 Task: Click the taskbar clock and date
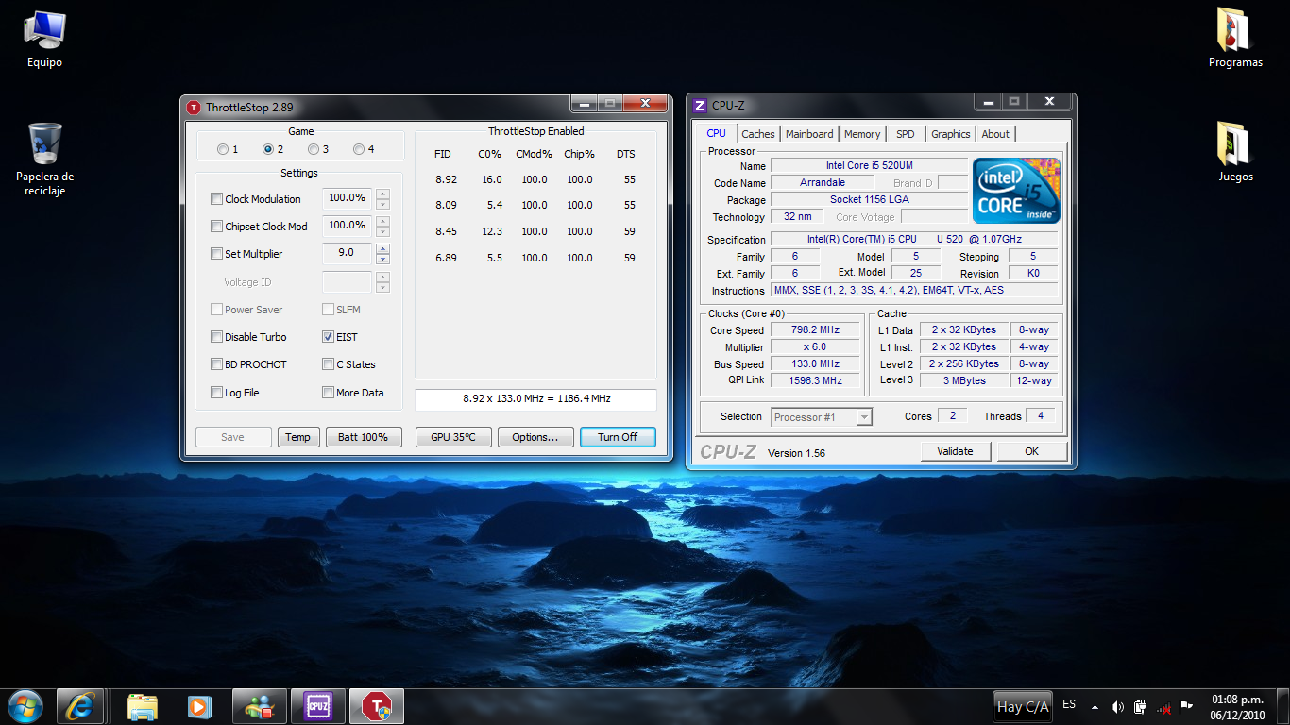tap(1237, 707)
